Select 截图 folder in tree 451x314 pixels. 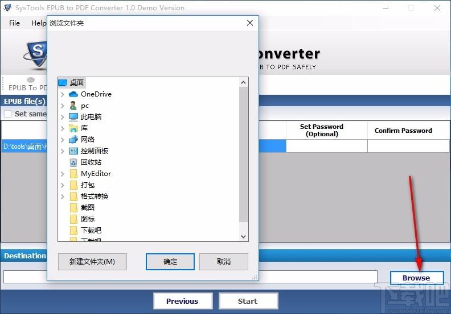(88, 208)
